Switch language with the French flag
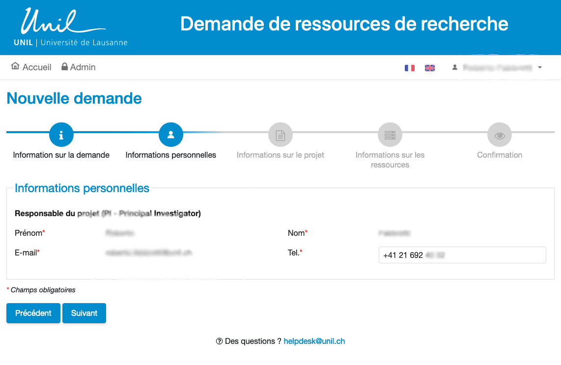 click(x=410, y=68)
